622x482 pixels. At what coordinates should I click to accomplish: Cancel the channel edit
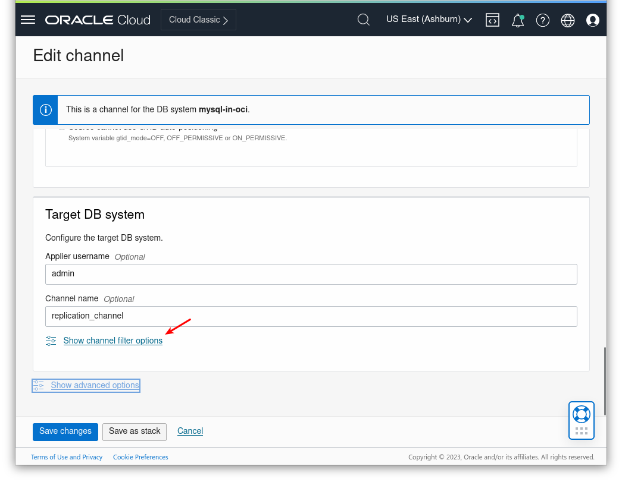190,431
